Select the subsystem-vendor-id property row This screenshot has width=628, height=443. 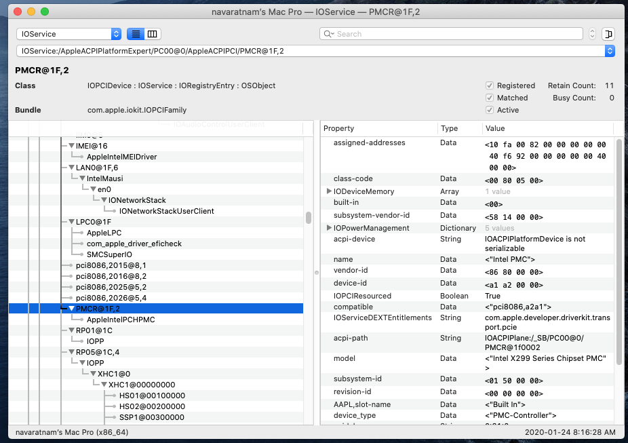[x=467, y=216]
